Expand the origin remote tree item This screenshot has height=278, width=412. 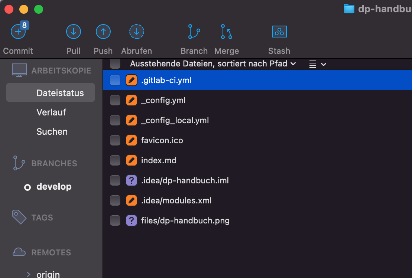click(29, 274)
